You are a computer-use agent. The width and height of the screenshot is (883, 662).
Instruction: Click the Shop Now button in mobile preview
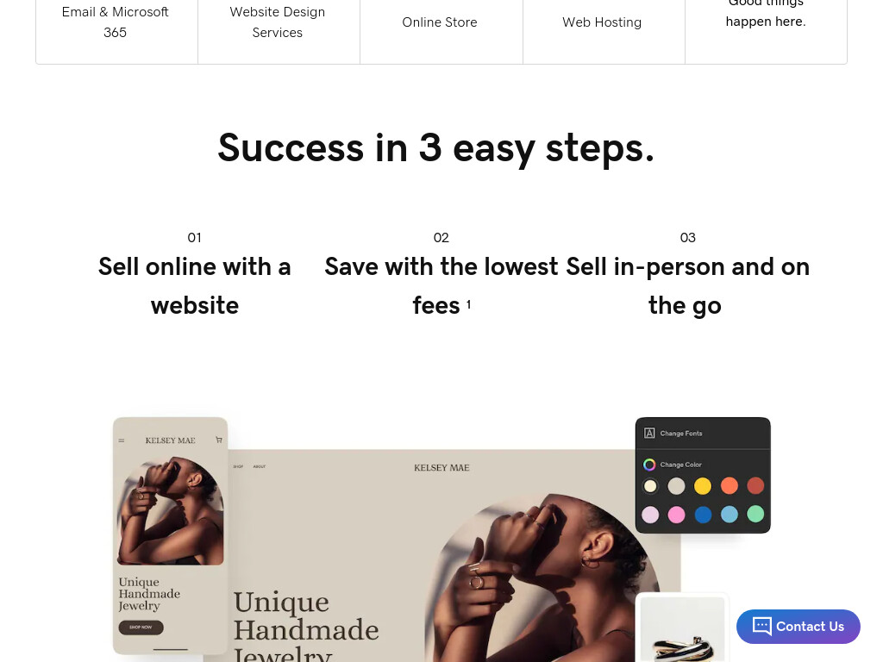pos(141,628)
